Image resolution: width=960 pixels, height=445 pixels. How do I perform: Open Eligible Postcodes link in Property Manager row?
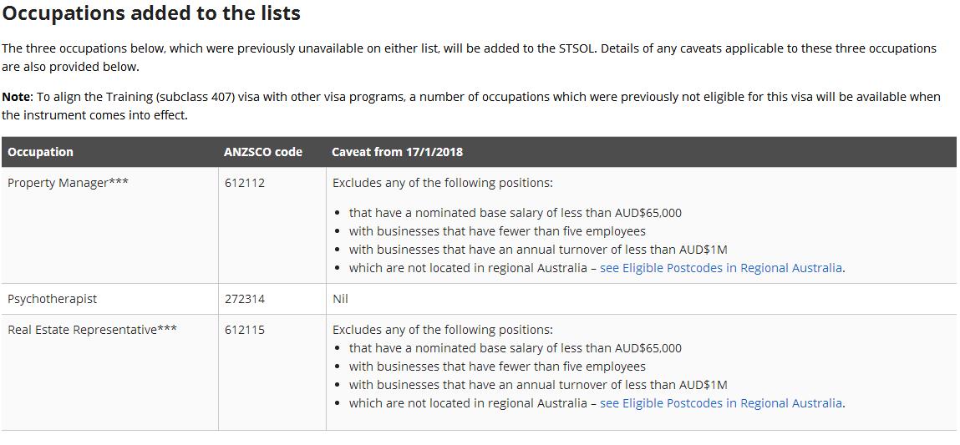tap(720, 268)
